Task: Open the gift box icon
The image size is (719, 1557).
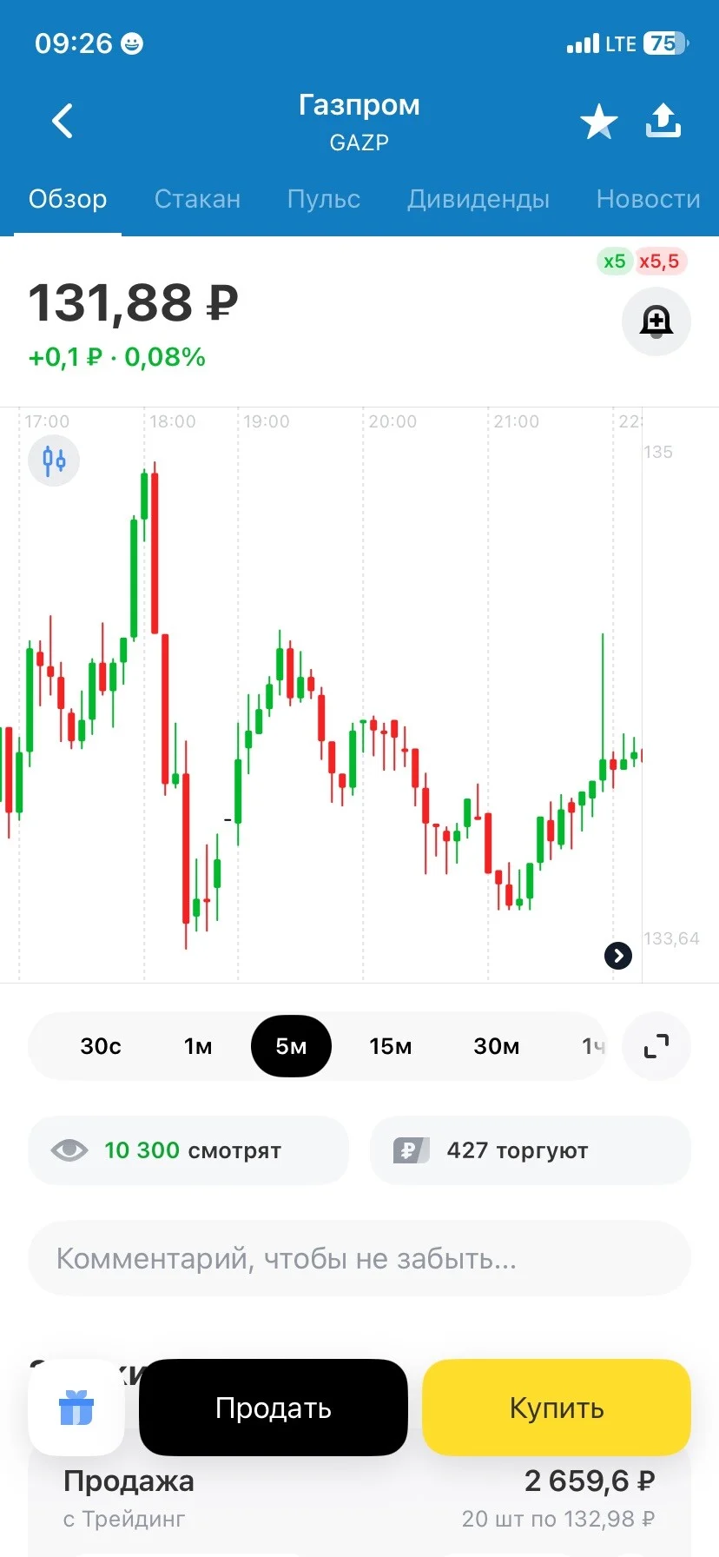Action: tap(76, 1408)
